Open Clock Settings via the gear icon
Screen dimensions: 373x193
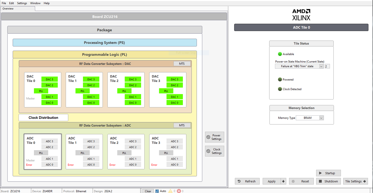point(208,151)
